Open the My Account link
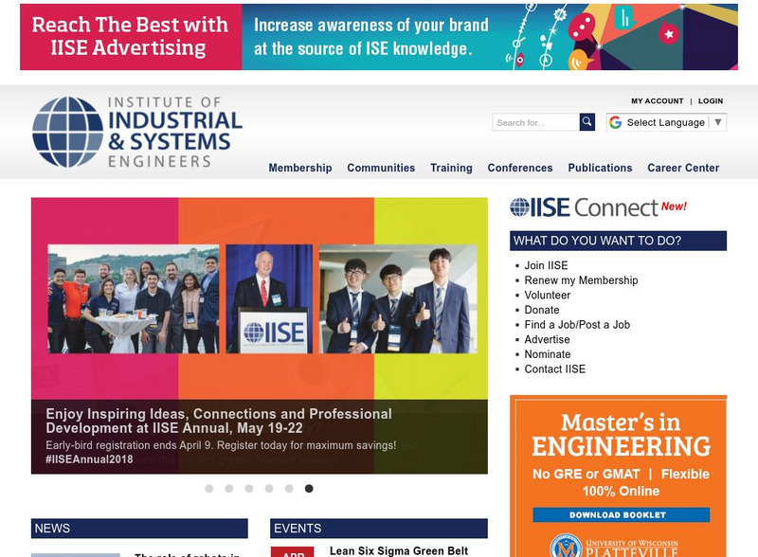The image size is (758, 557). [x=657, y=101]
